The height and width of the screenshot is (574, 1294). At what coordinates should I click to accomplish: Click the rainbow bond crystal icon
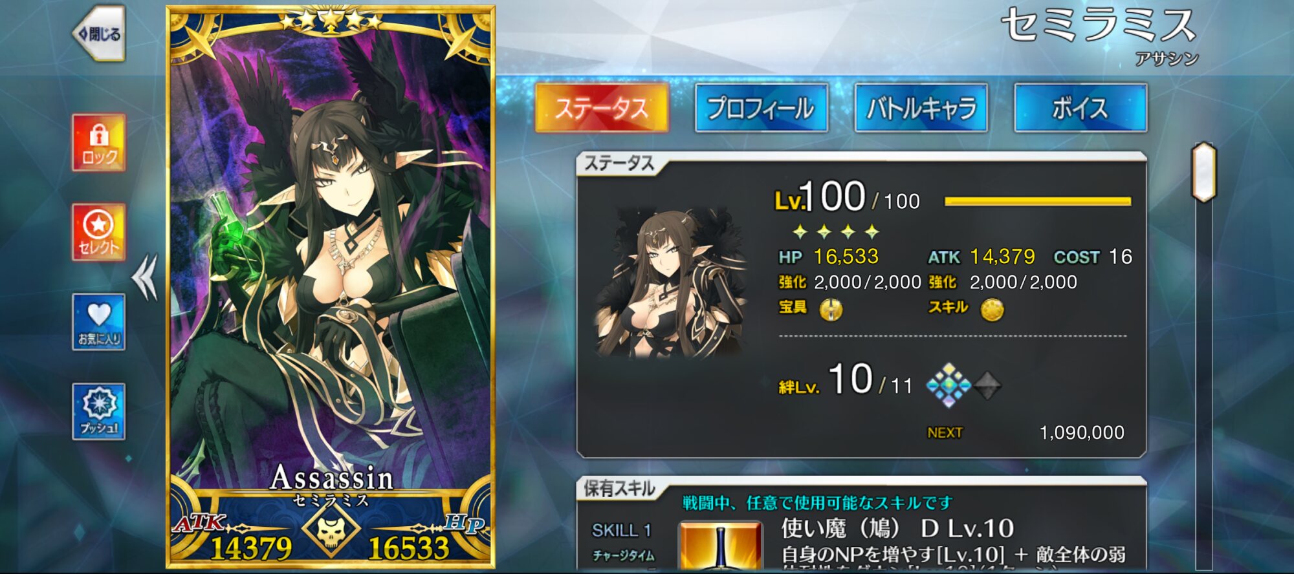click(949, 385)
